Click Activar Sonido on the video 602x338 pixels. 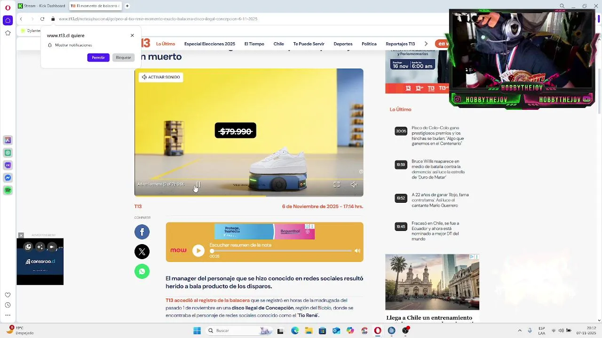tap(161, 77)
